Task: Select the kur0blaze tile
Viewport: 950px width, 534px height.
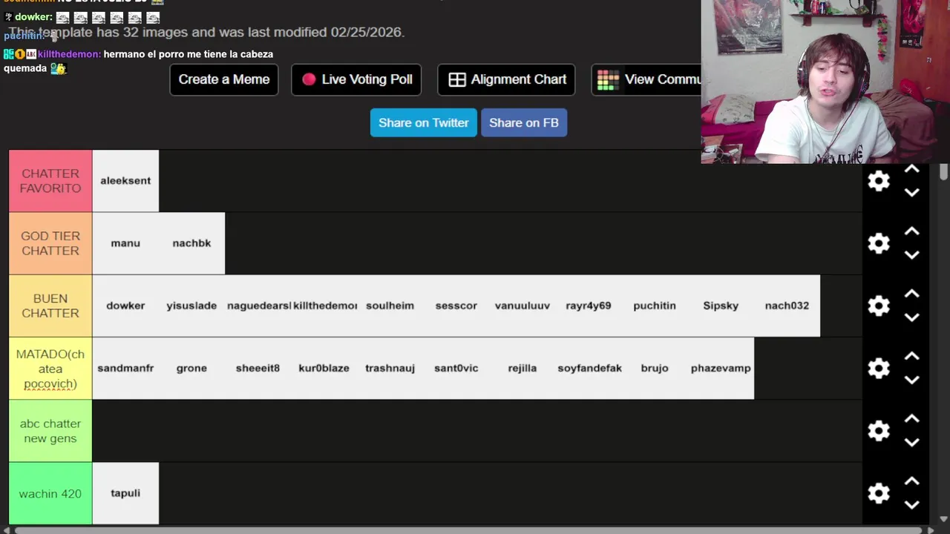Action: 324,369
